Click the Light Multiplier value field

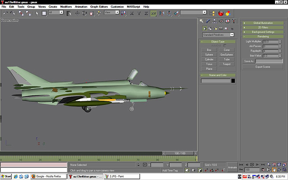pos(270,42)
